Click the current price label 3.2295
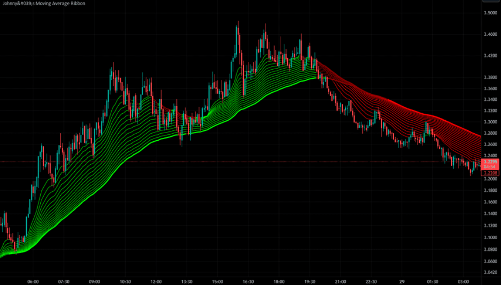Viewport: 501px width, 285px height. coord(490,162)
